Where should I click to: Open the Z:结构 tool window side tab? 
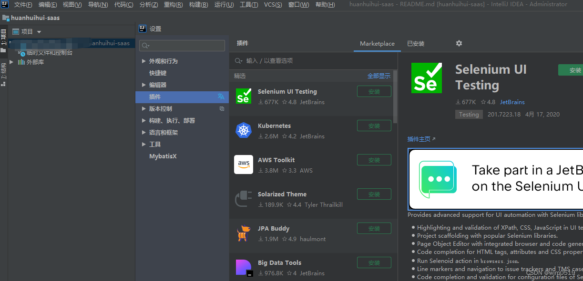point(4,74)
